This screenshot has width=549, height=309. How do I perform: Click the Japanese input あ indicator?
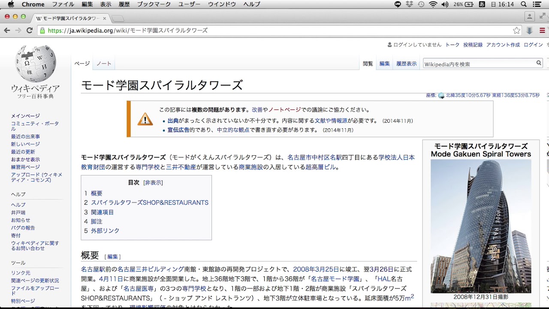click(482, 4)
